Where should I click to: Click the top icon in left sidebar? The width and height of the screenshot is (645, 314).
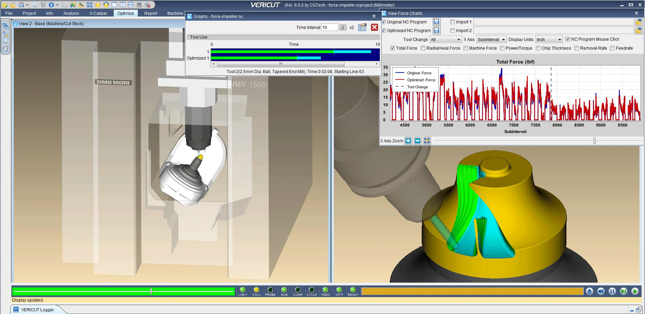(x=6, y=26)
